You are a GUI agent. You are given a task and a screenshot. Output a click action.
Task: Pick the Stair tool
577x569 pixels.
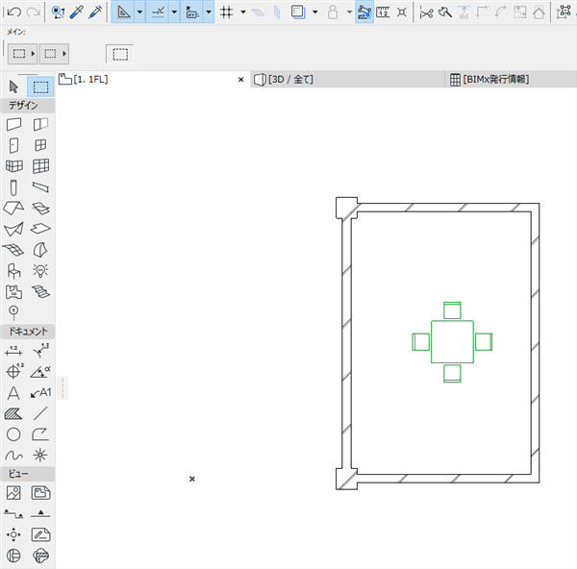(x=40, y=291)
